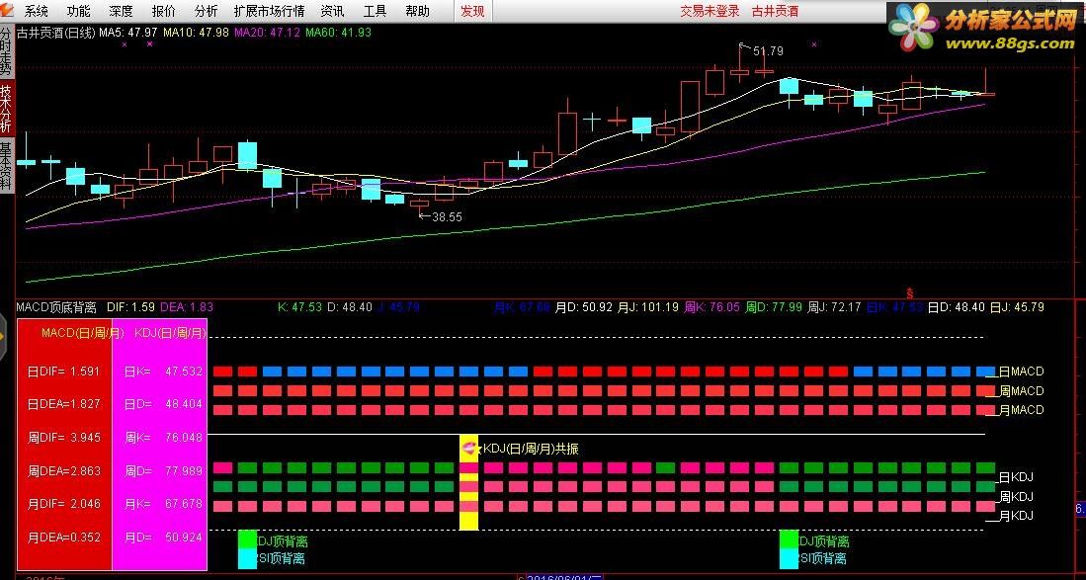Click the 月J: 101.19 readout
1086x580 pixels.
[x=648, y=307]
